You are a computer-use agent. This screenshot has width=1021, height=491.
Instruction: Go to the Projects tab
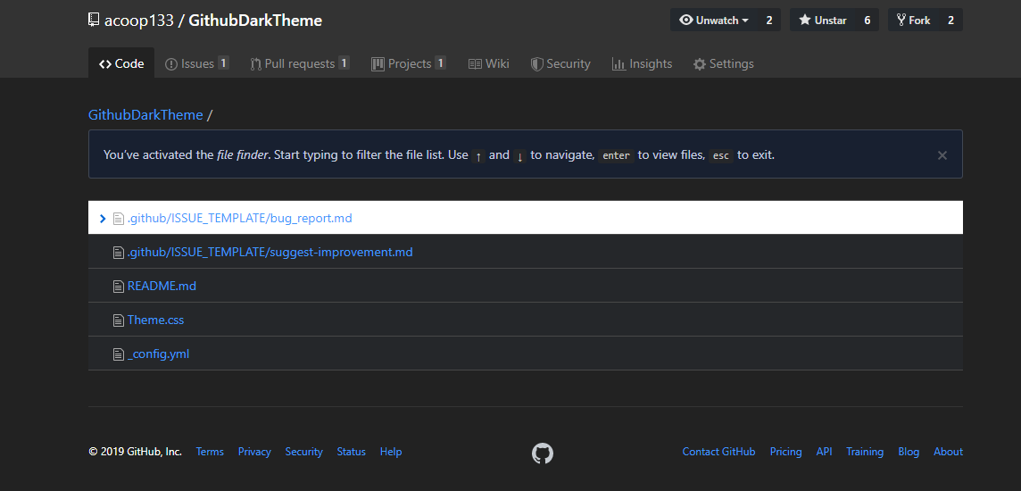click(408, 63)
